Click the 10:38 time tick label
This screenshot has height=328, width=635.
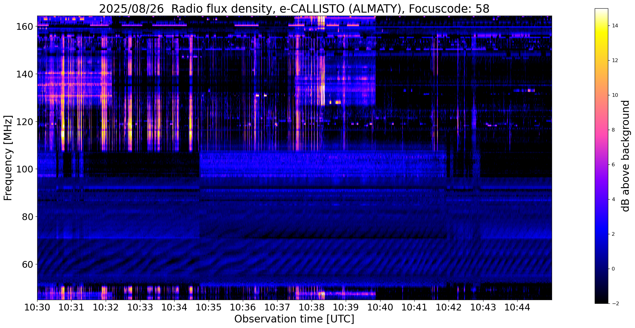tap(312, 307)
